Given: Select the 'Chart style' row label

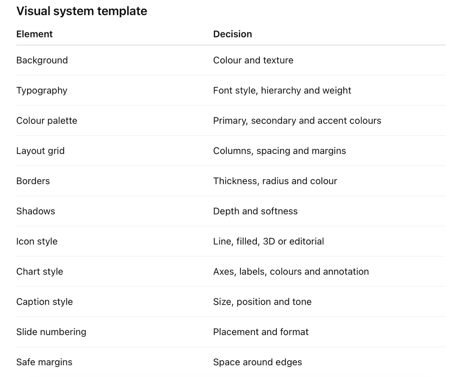Looking at the screenshot, I should [40, 271].
